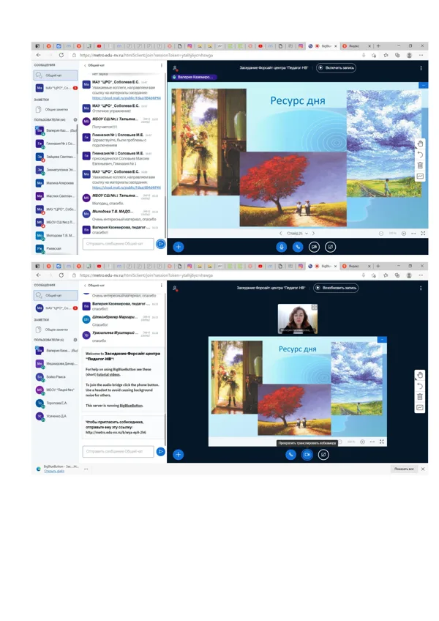
Task: Start sharing webcam using the inactive camera icon
Action: click(314, 247)
